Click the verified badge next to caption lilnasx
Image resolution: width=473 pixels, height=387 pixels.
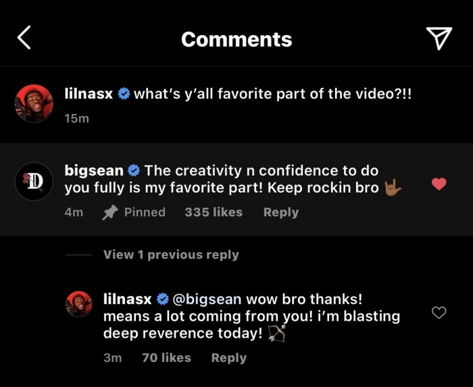coord(124,94)
